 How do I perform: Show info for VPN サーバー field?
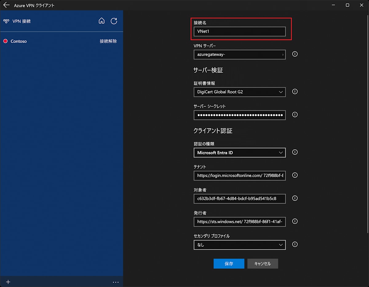(295, 54)
